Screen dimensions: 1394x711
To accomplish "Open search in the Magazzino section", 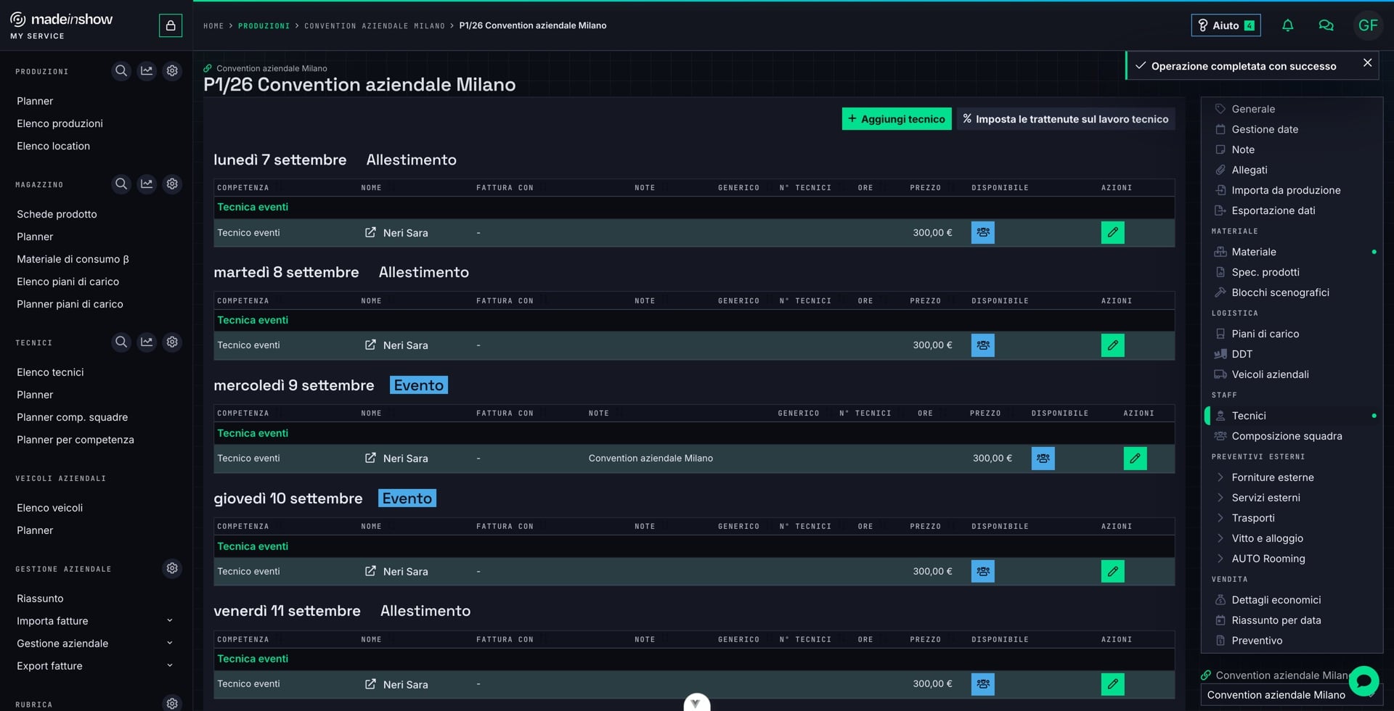I will [x=121, y=184].
